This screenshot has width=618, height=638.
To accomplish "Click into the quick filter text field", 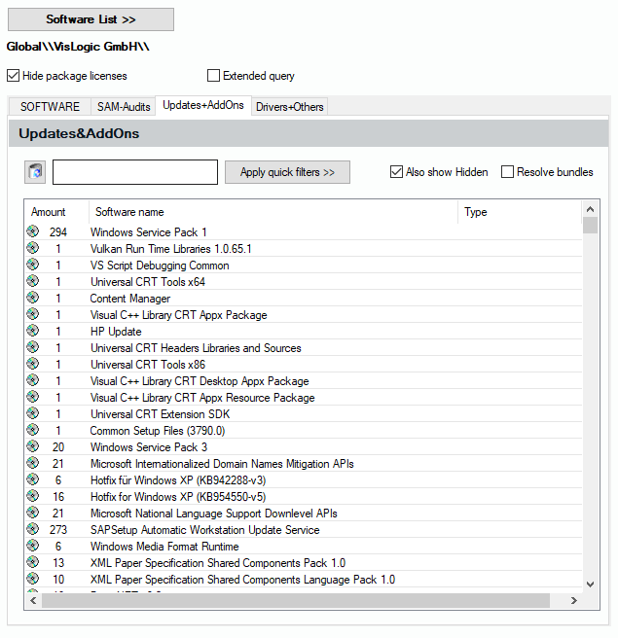I will point(135,172).
